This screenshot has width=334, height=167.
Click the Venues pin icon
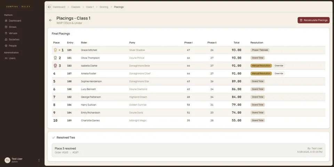pyautogui.click(x=6, y=33)
